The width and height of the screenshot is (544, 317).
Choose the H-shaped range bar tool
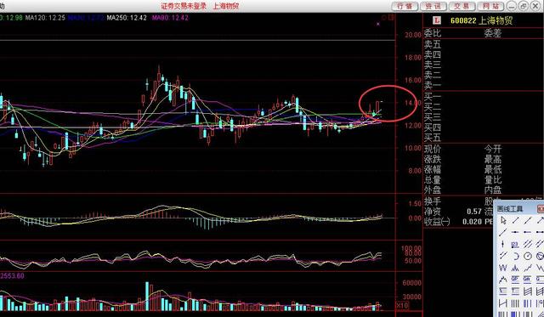503,303
